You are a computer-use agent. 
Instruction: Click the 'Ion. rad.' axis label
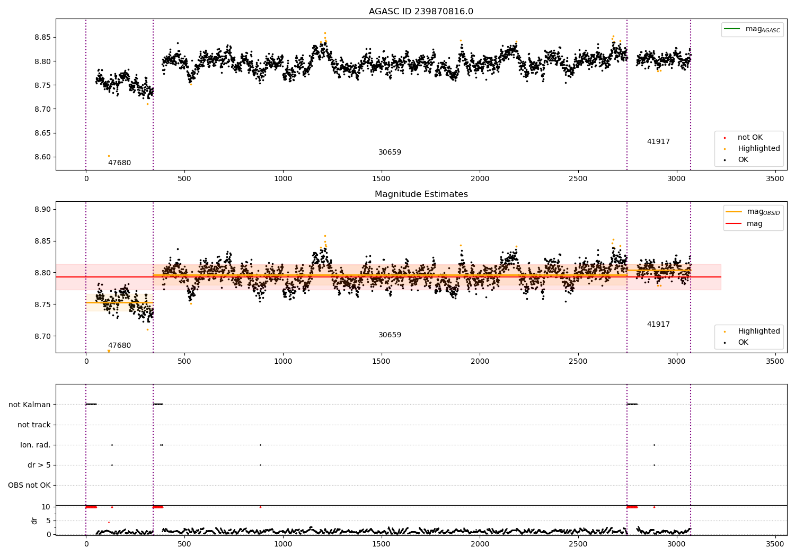click(x=36, y=445)
